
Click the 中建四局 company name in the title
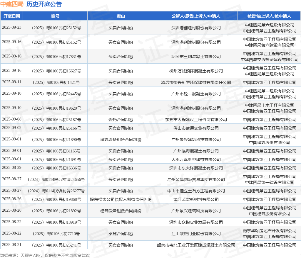click(12, 4)
